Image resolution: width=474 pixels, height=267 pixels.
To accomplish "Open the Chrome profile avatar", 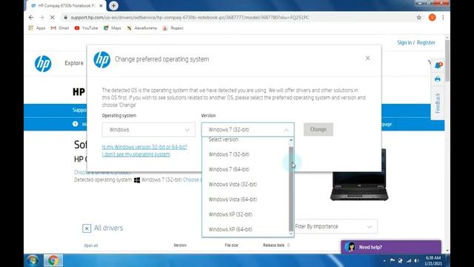I will pyautogui.click(x=432, y=18).
